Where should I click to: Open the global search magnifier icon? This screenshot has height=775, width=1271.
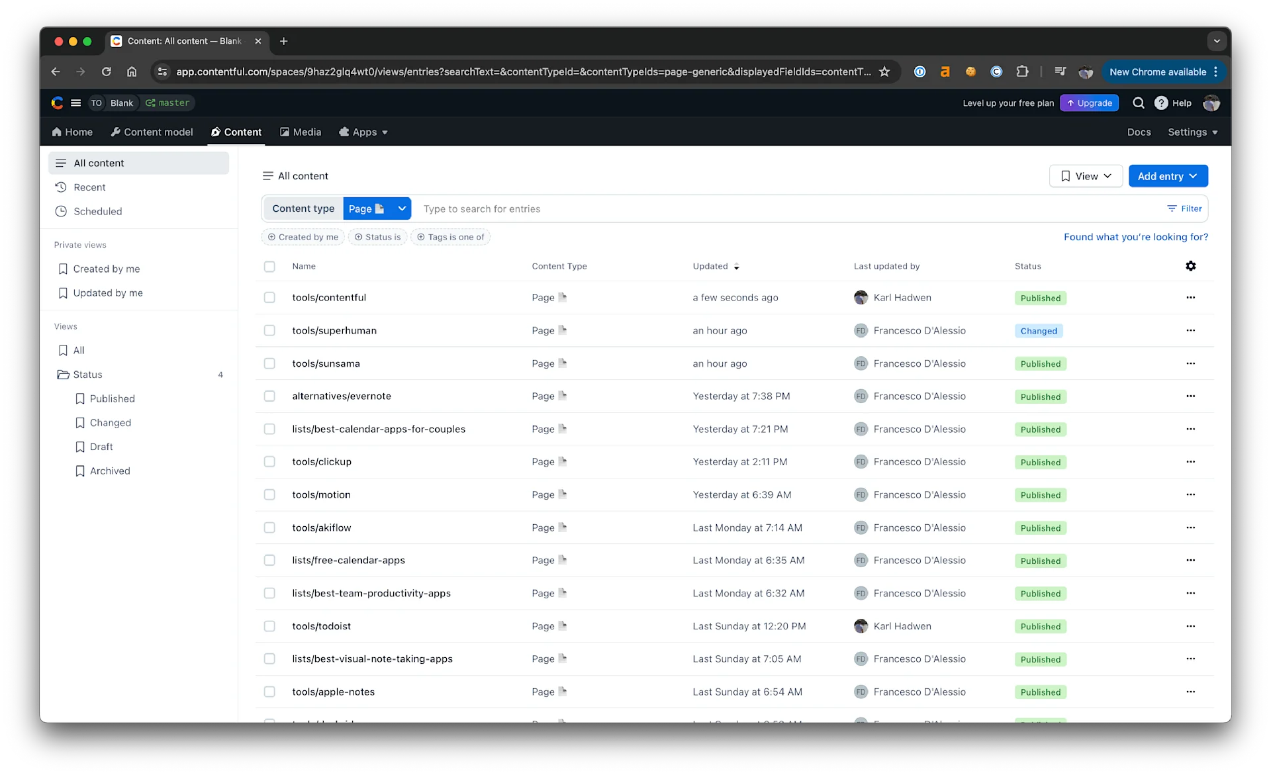1138,103
